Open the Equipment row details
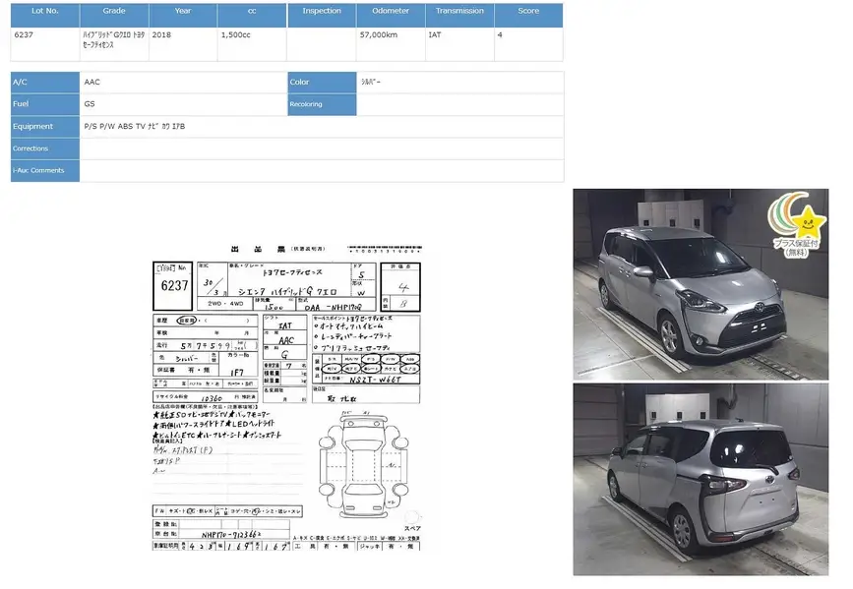 [x=43, y=126]
